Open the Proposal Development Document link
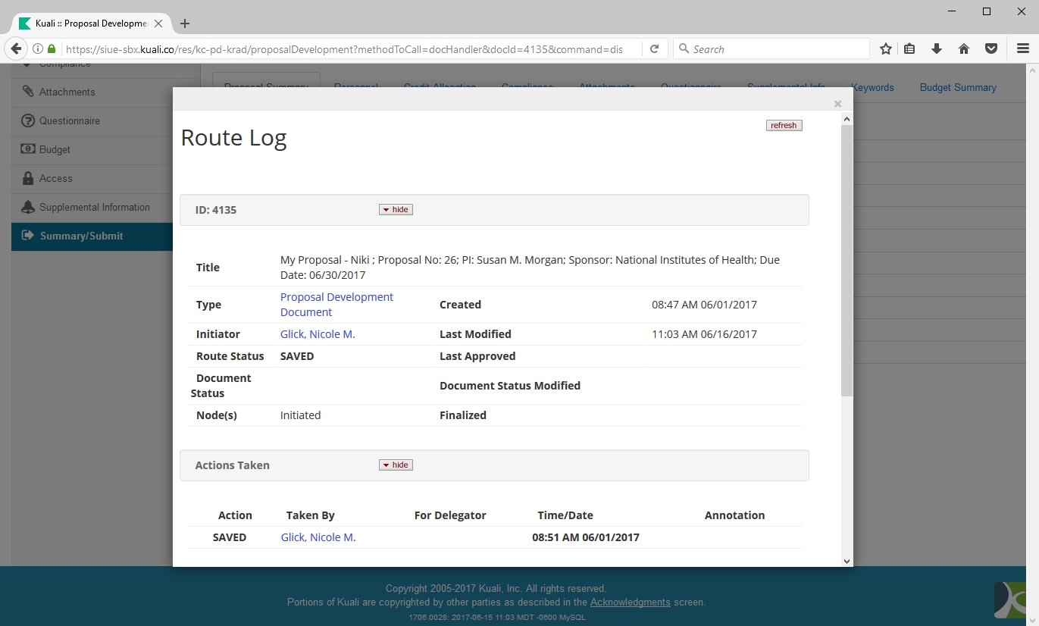 pyautogui.click(x=336, y=305)
